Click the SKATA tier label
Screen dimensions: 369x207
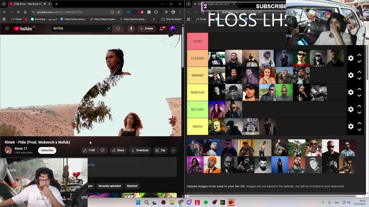pos(197,126)
